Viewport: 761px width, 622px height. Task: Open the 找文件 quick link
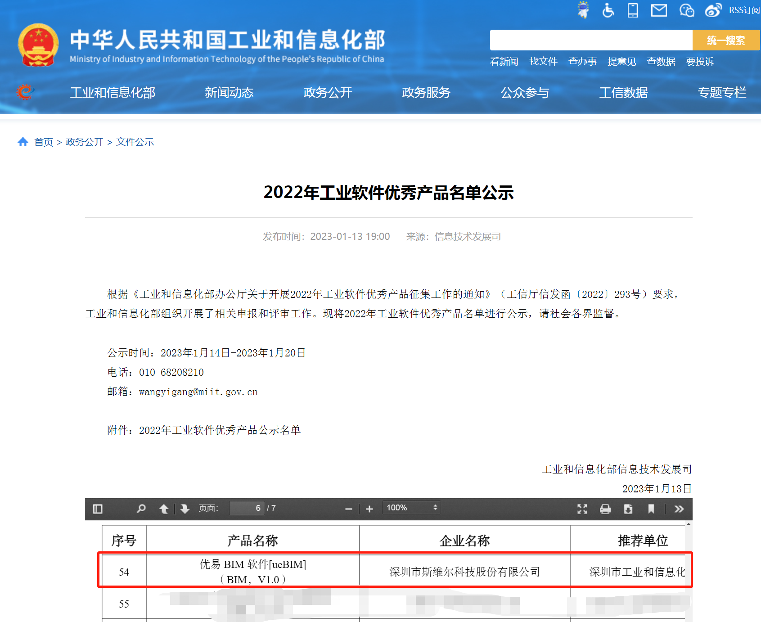click(x=543, y=62)
